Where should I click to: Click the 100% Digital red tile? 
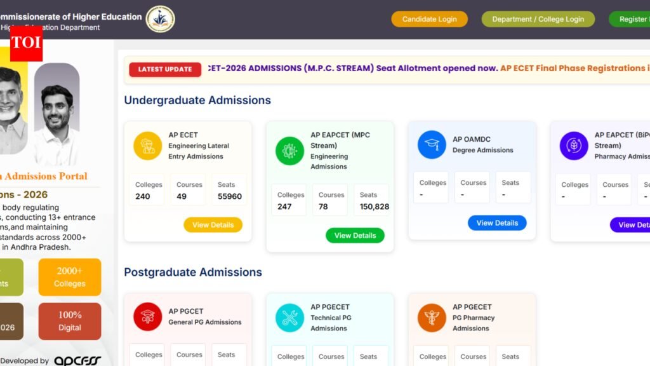[x=70, y=321]
